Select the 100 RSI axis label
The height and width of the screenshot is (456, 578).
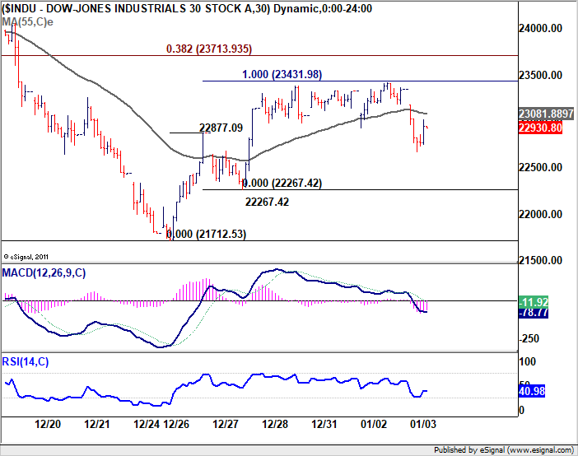pyautogui.click(x=528, y=361)
